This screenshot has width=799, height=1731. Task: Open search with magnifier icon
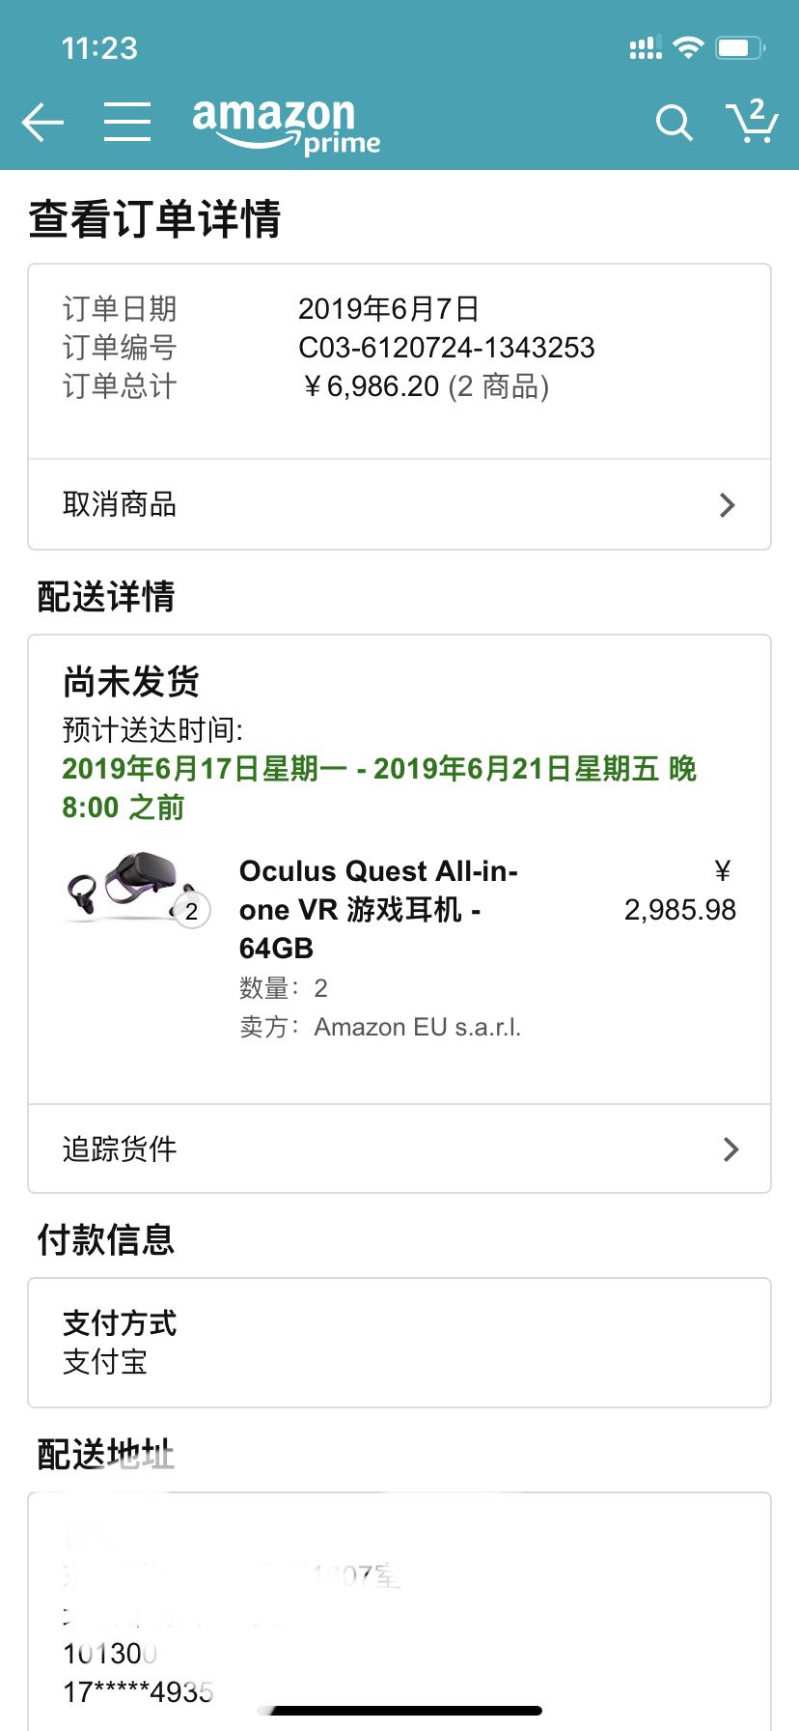click(674, 123)
